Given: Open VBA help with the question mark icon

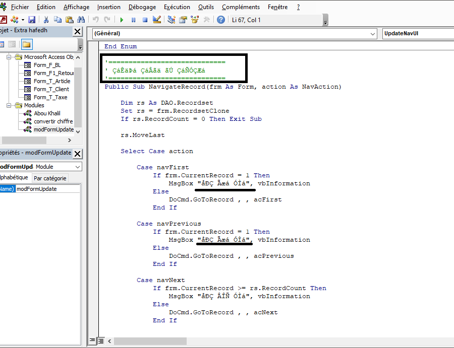Looking at the screenshot, I should pos(221,20).
